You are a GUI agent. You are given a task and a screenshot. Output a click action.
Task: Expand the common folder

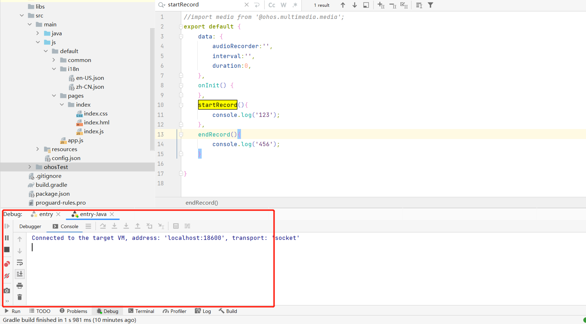[x=54, y=60]
